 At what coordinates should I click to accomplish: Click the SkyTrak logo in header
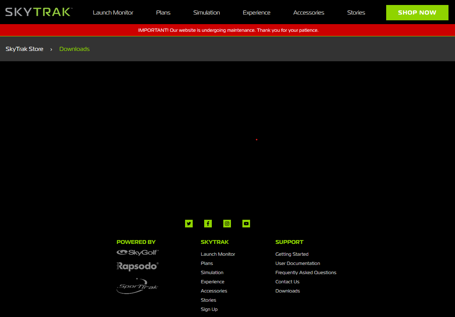click(x=38, y=12)
